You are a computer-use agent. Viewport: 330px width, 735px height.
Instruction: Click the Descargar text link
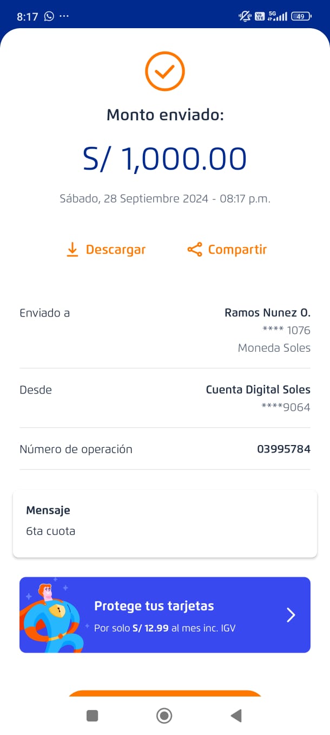click(x=116, y=249)
